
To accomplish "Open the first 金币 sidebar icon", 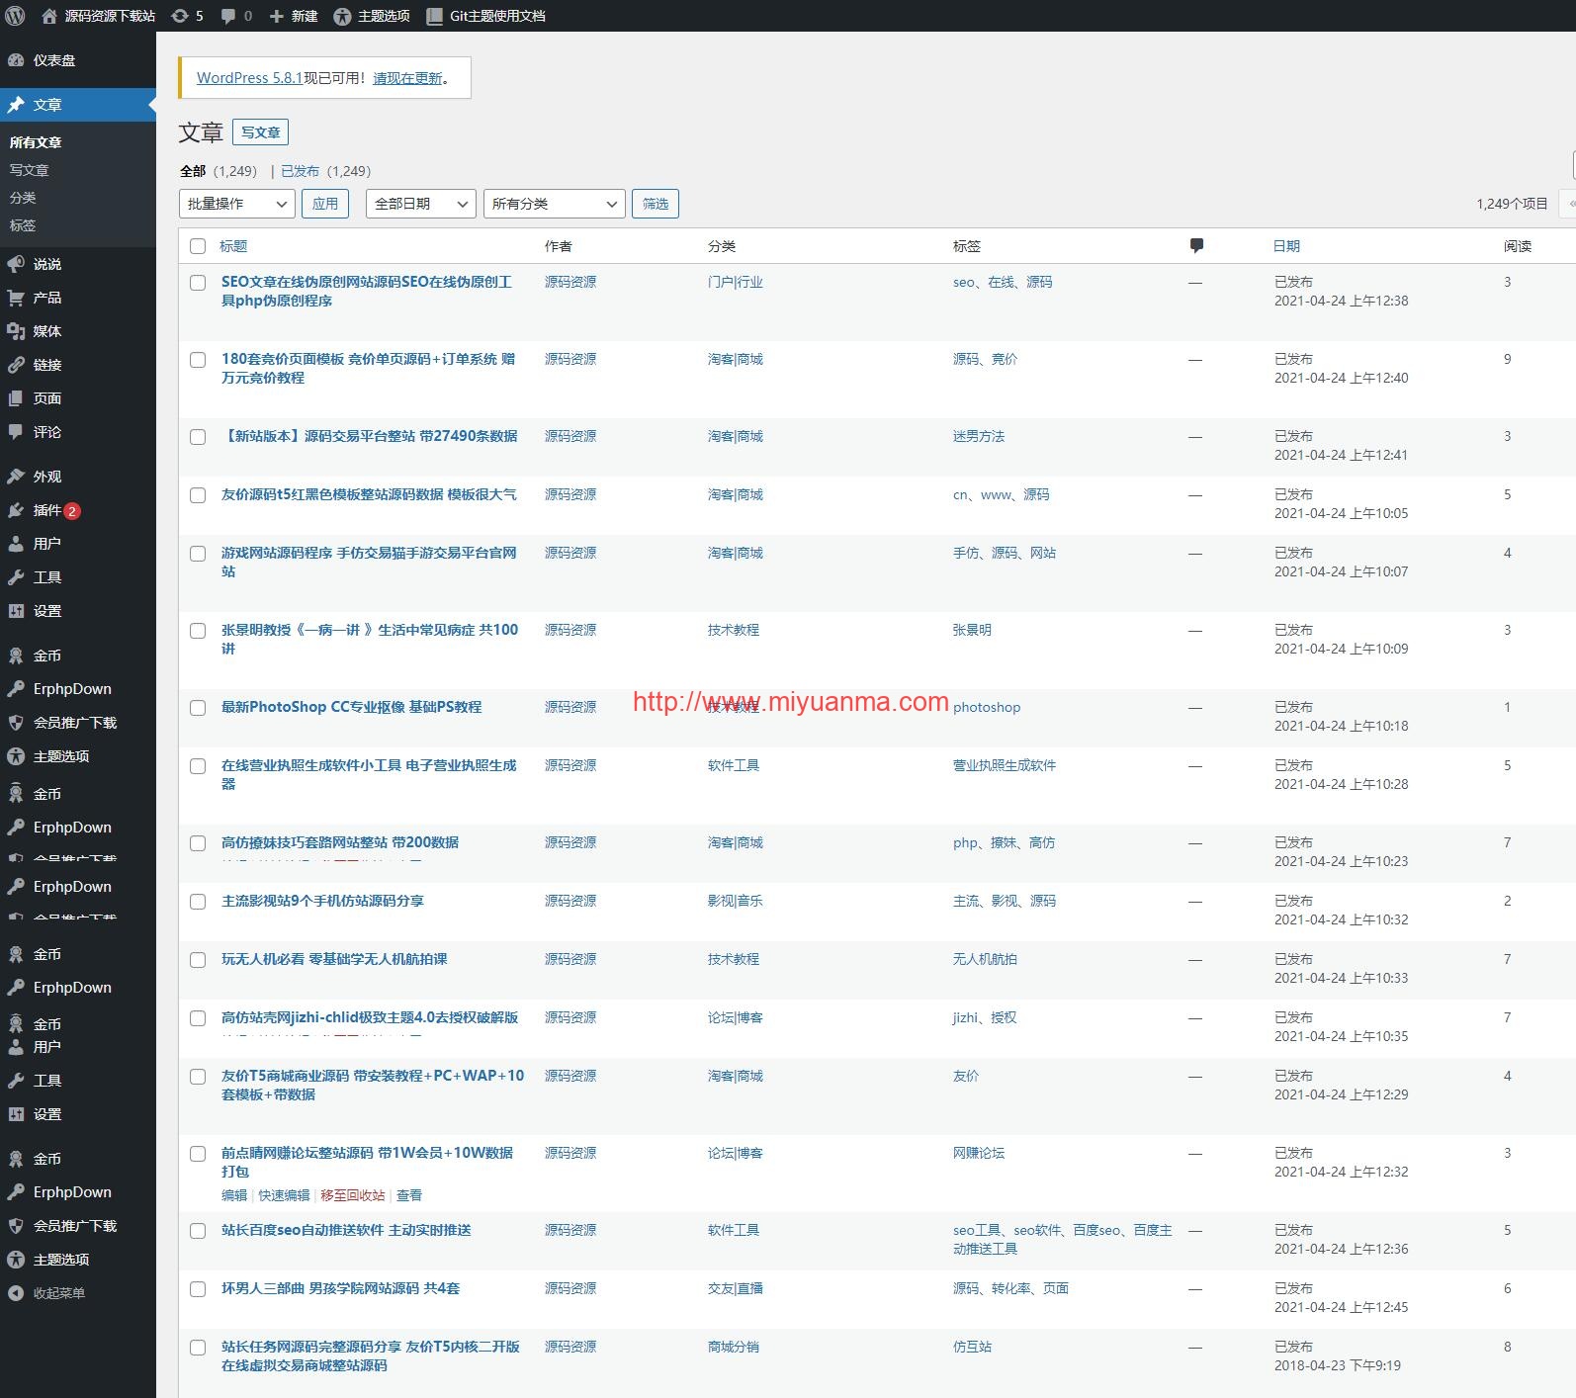I will coord(16,655).
